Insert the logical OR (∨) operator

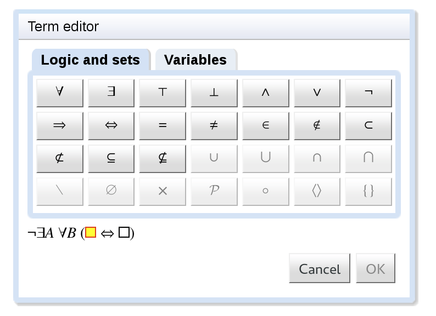point(317,93)
